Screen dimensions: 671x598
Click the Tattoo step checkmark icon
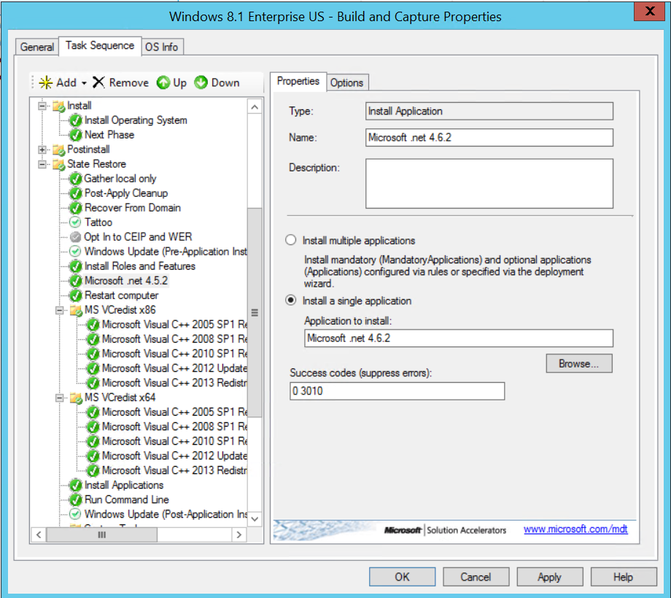pyautogui.click(x=75, y=222)
